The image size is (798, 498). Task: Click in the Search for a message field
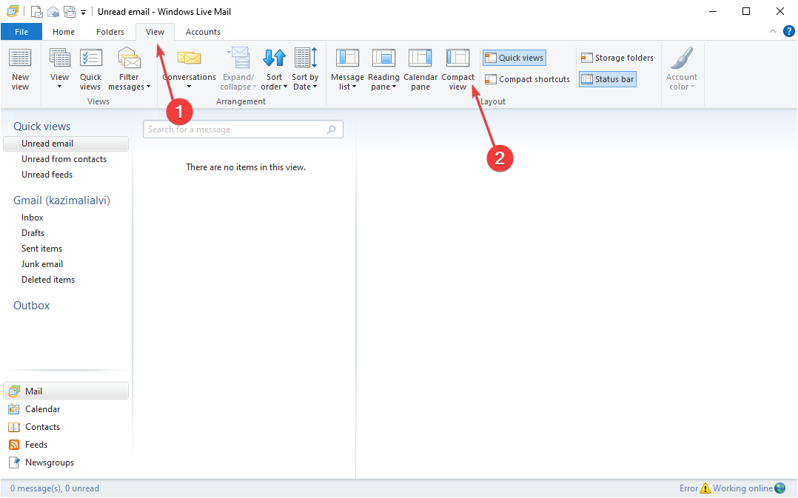click(x=244, y=129)
